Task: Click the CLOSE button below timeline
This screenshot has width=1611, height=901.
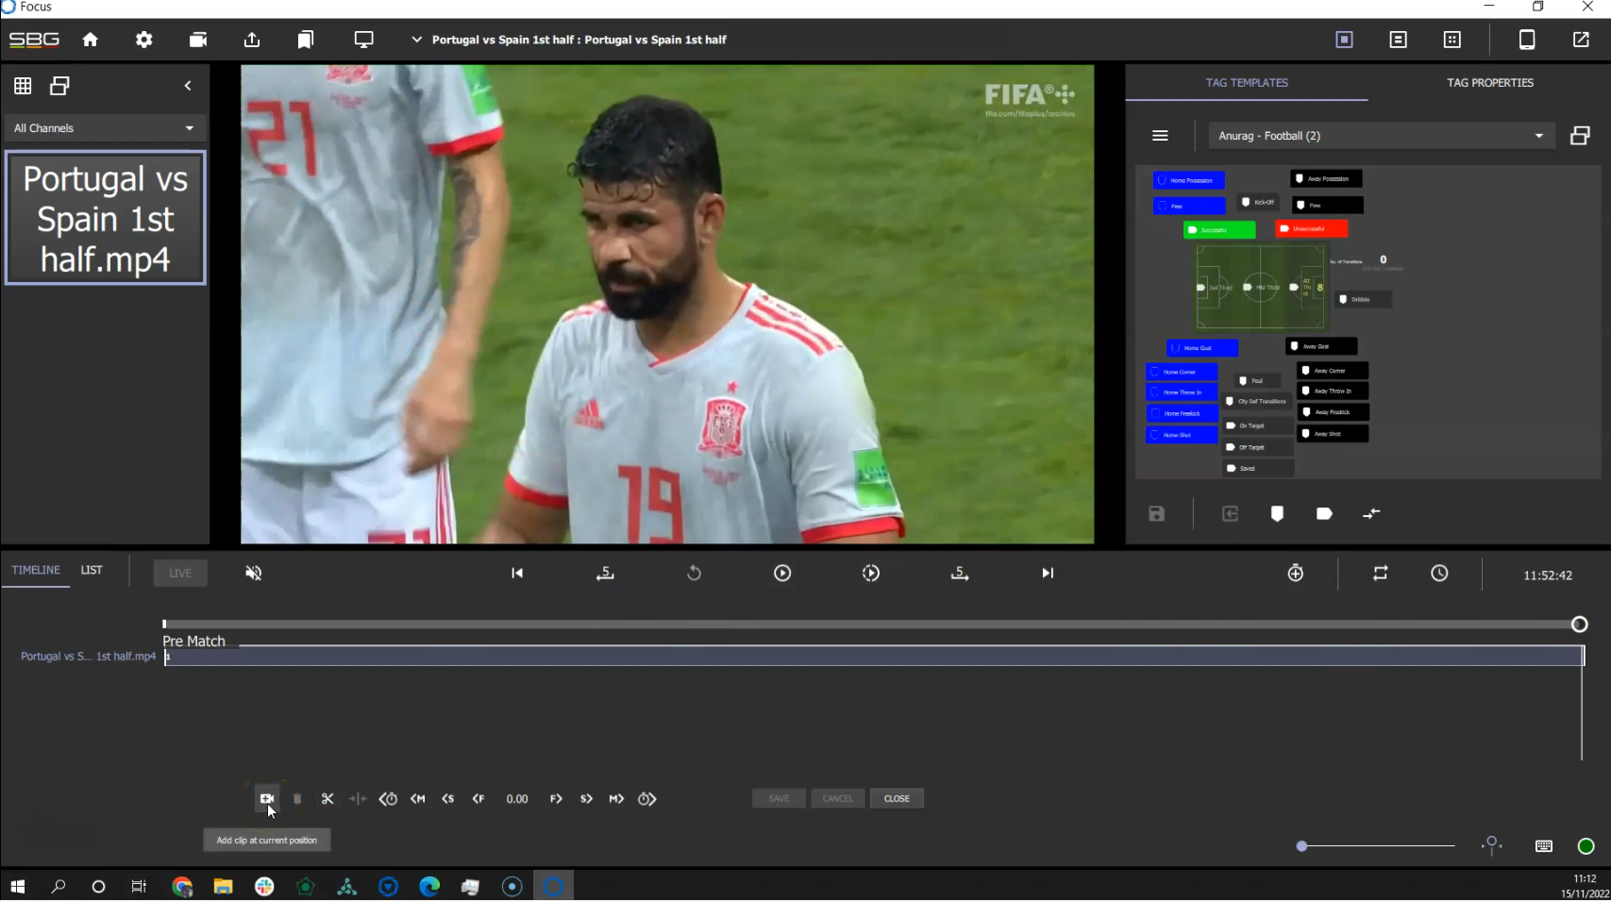Action: [x=896, y=799]
